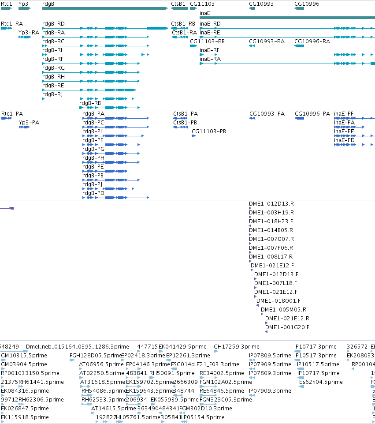This screenshot has height=424, width=375.
Task: Click the Rtc1 gene label
Action: 7,4
